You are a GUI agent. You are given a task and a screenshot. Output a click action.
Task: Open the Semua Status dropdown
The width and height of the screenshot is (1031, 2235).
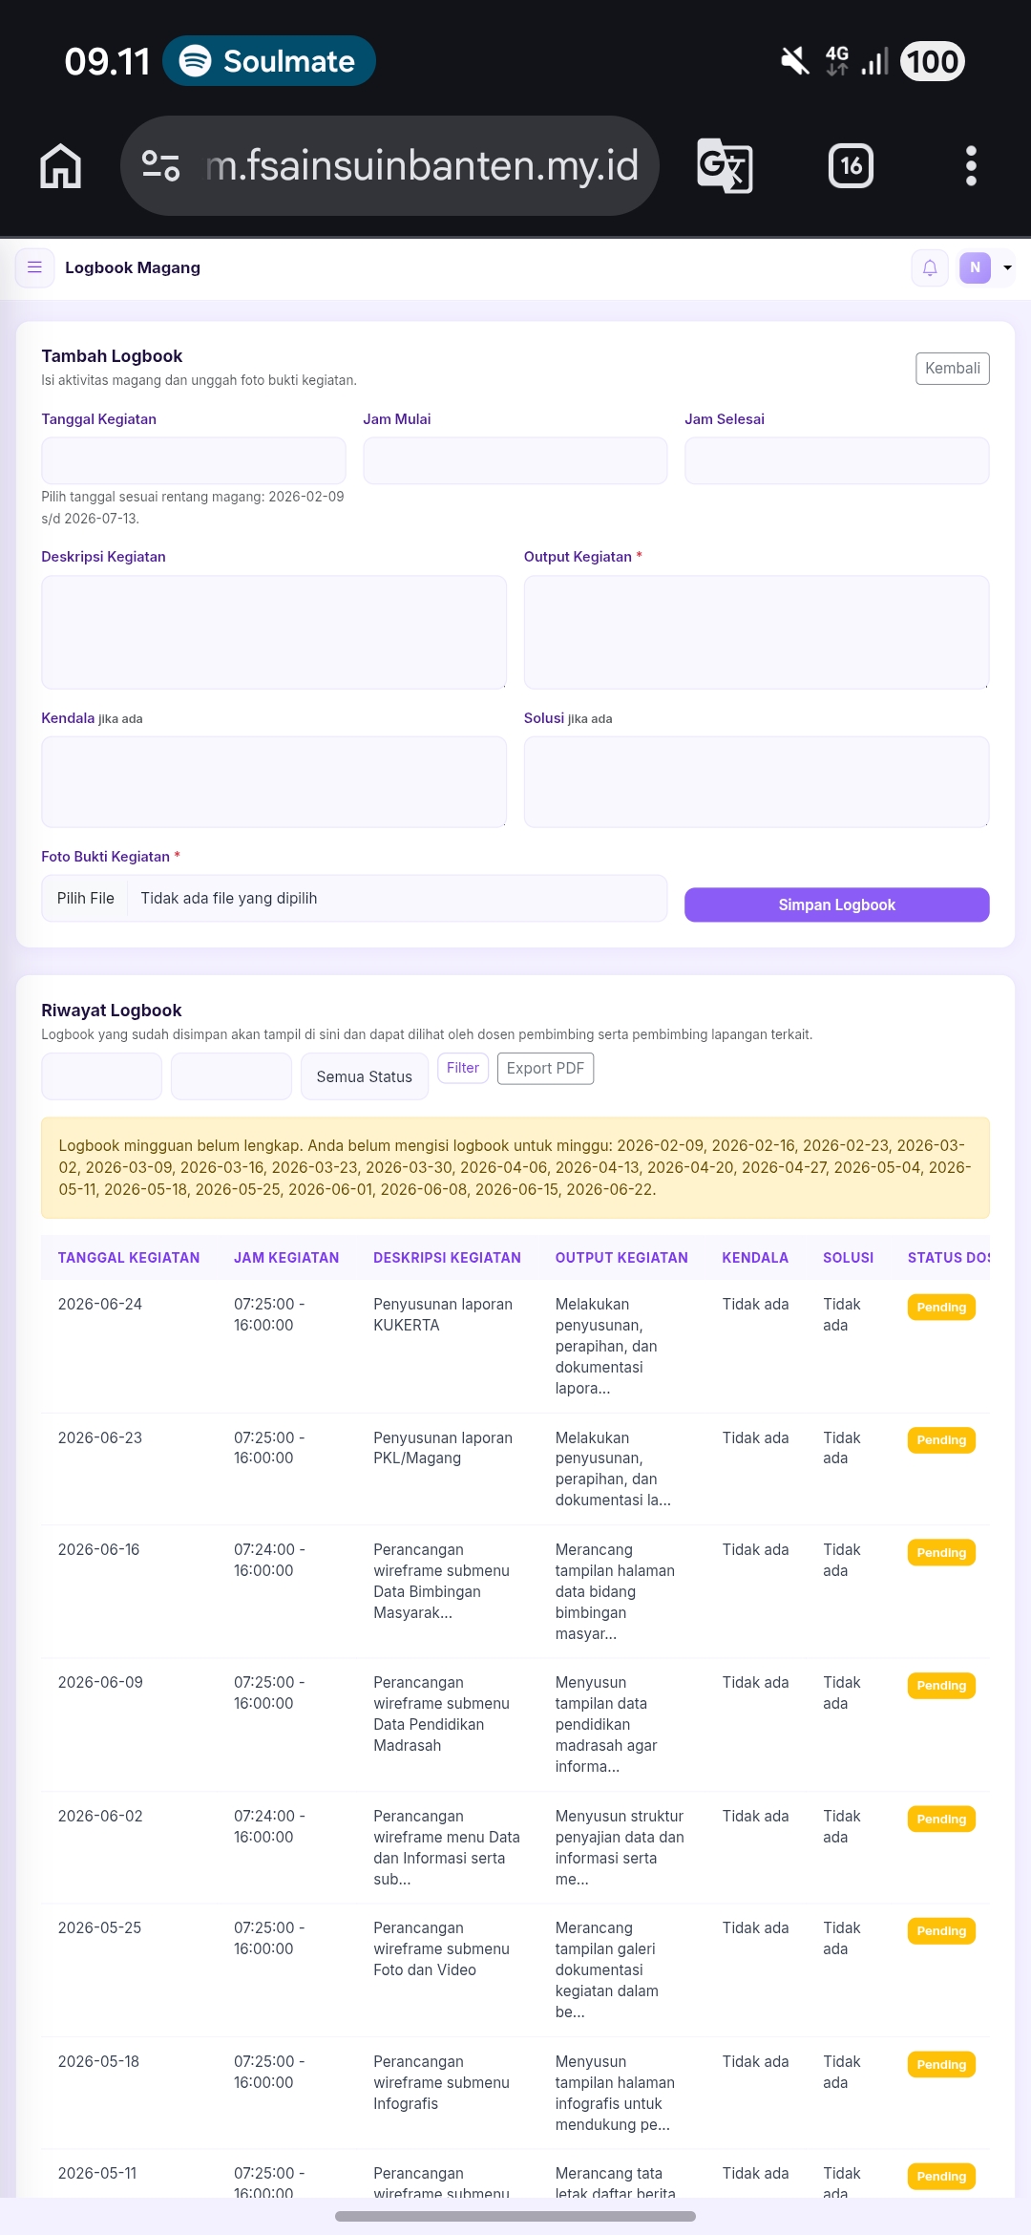(x=365, y=1076)
